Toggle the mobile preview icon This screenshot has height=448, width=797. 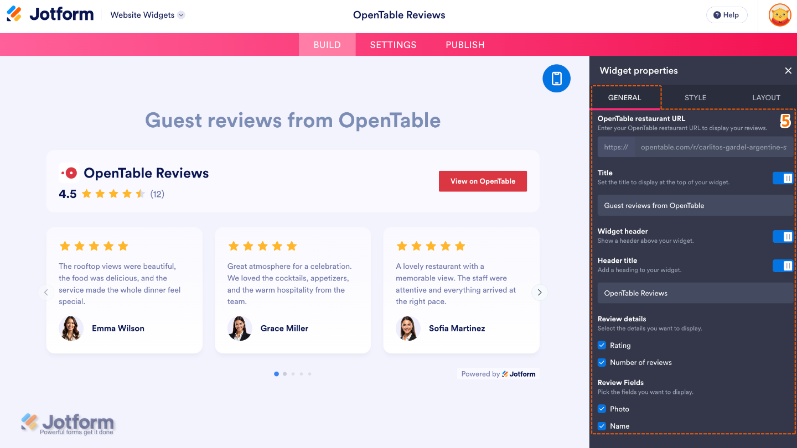556,79
